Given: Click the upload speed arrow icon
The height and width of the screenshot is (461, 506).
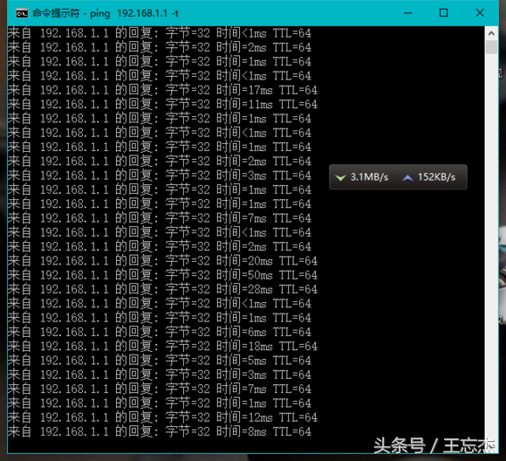Looking at the screenshot, I should [407, 177].
